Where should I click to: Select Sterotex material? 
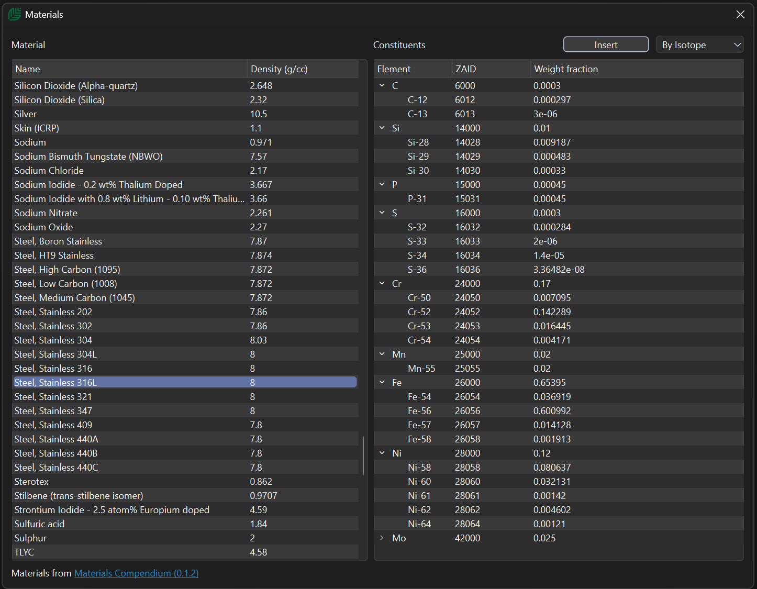coord(185,481)
